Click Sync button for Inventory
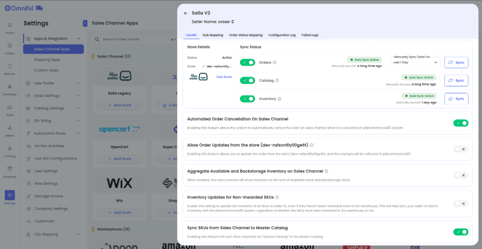 [x=456, y=99]
